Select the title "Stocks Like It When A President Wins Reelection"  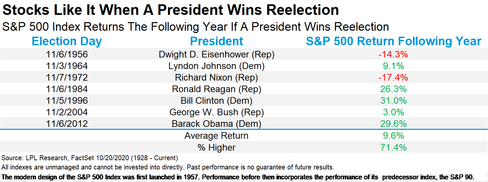click(171, 10)
